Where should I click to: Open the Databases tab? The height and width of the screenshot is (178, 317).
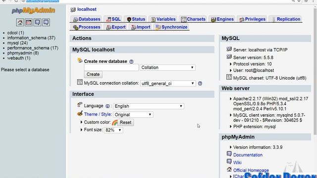[87, 19]
